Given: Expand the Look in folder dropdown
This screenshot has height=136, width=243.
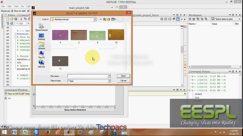Looking at the screenshot, I should coord(95,19).
